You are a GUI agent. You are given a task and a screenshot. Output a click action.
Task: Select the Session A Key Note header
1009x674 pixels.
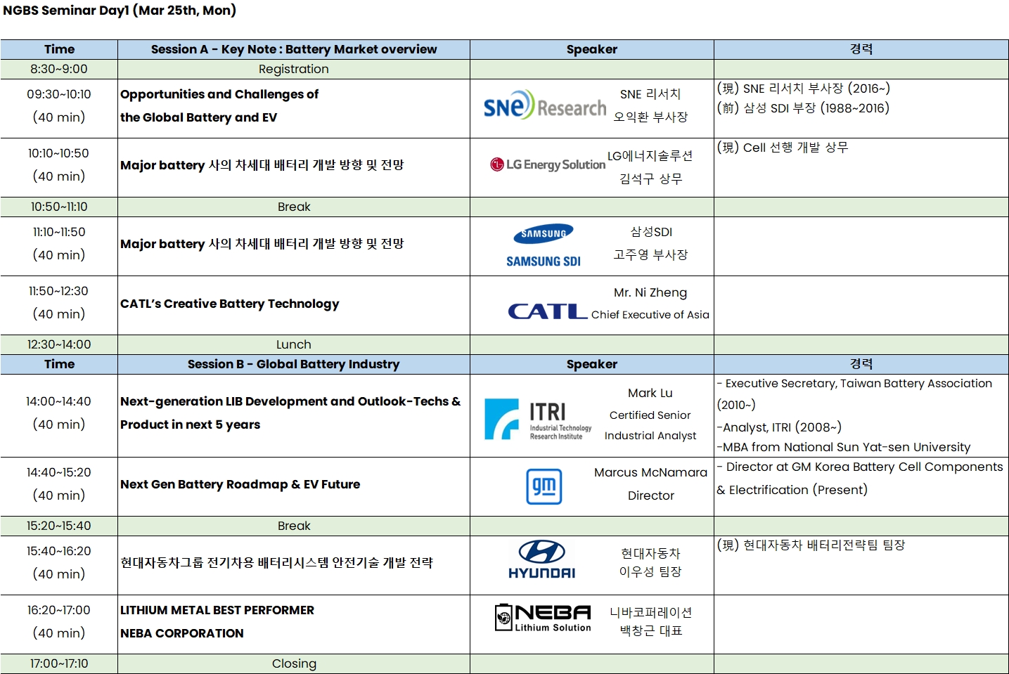pyautogui.click(x=294, y=49)
